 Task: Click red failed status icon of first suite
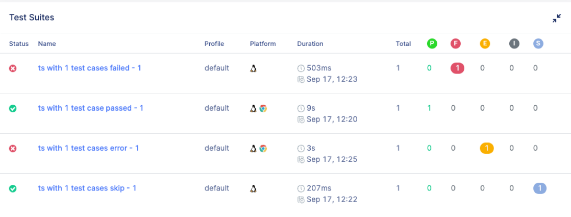click(x=13, y=68)
